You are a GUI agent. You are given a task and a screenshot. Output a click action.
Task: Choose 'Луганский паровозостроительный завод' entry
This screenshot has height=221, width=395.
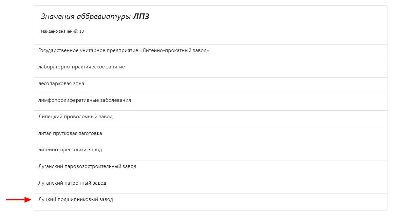pos(210,167)
